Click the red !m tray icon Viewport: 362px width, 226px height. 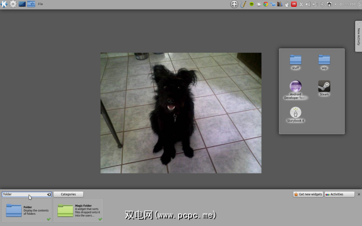[294, 4]
